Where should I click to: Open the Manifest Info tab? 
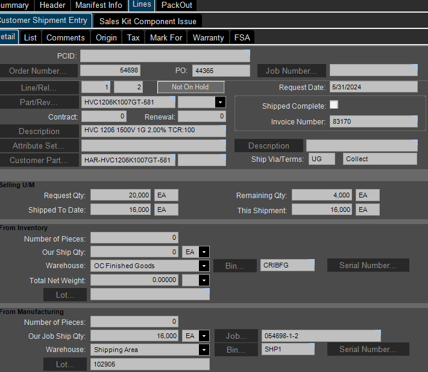[98, 5]
